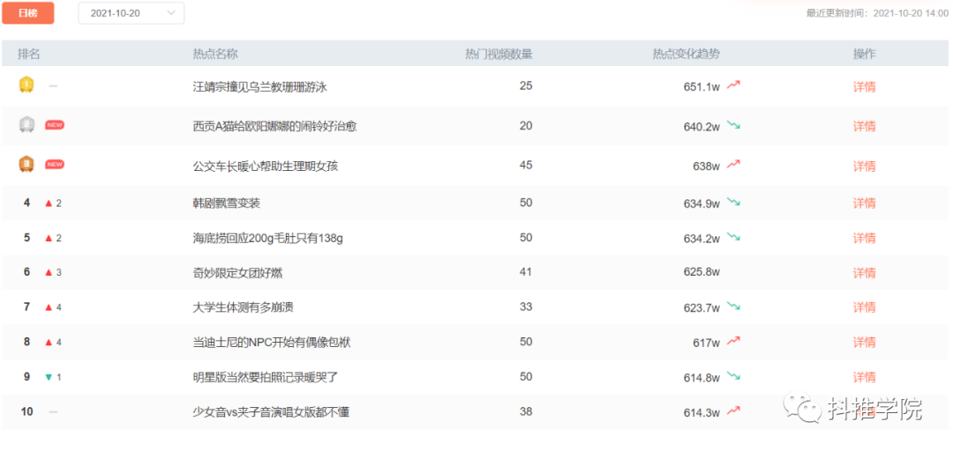Click red up arrow in rank 7 row
Image resolution: width=953 pixels, height=451 pixels.
(x=49, y=307)
